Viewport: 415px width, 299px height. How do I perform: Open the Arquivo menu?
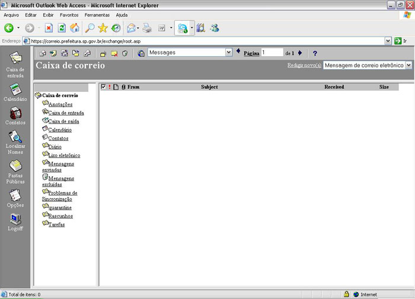click(11, 15)
